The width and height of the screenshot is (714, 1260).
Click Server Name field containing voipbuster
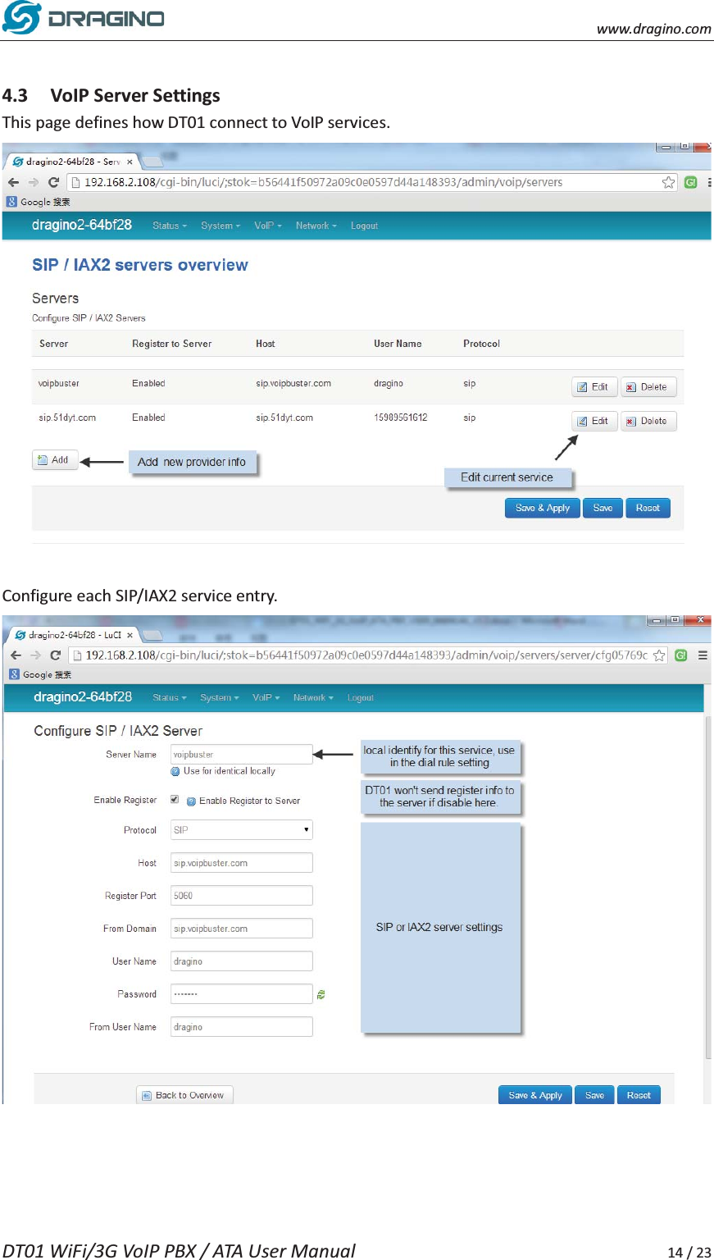pos(242,754)
